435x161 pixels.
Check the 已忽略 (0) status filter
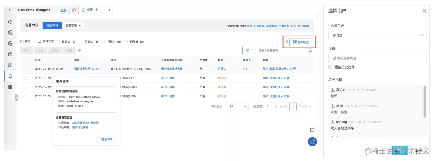click(x=126, y=42)
